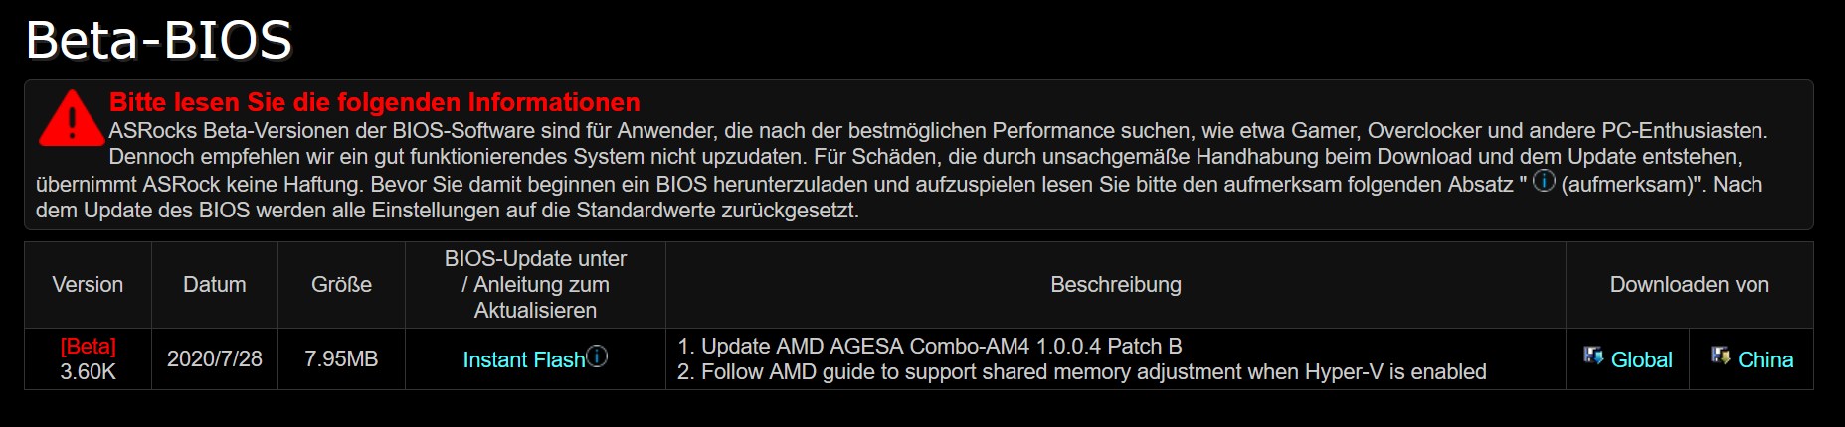Click the 7.95MB size cell
Viewport: 1845px width, 427px height.
tap(341, 359)
